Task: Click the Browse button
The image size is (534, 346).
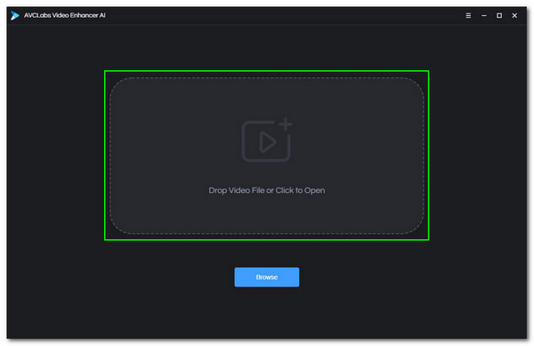Action: (x=267, y=277)
